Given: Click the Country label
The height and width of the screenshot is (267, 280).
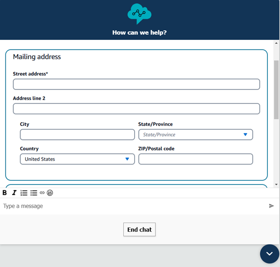Looking at the screenshot, I should click(29, 149).
